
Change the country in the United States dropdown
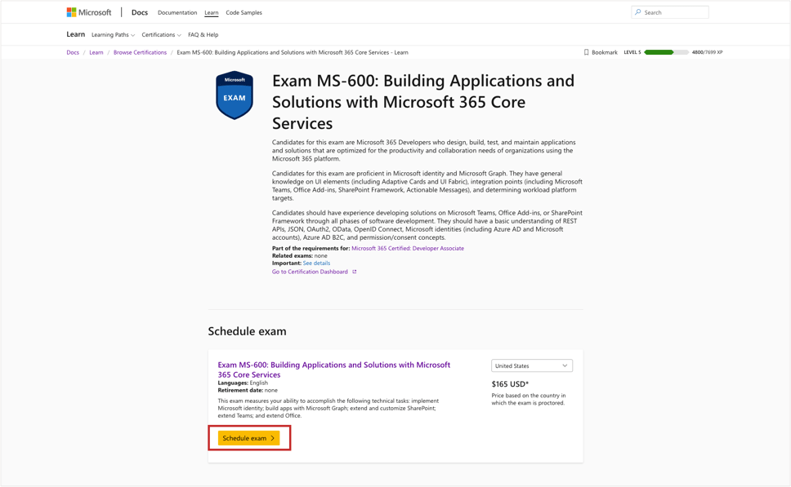tap(532, 365)
